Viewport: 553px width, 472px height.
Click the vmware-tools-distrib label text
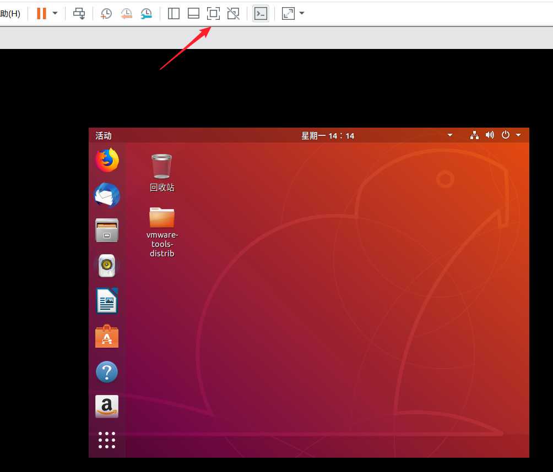pos(162,244)
